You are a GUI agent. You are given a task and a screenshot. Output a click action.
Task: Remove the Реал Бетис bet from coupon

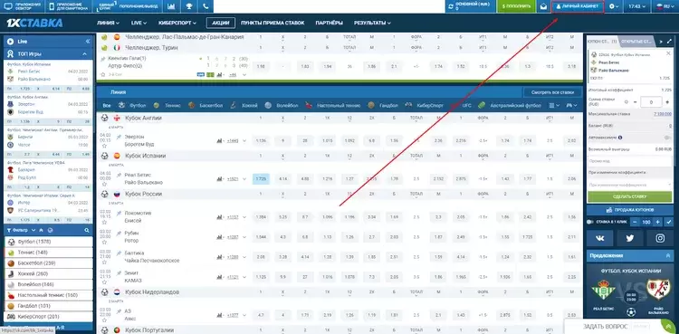(669, 52)
